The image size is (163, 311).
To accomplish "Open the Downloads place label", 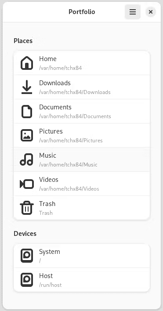I will pos(55,83).
